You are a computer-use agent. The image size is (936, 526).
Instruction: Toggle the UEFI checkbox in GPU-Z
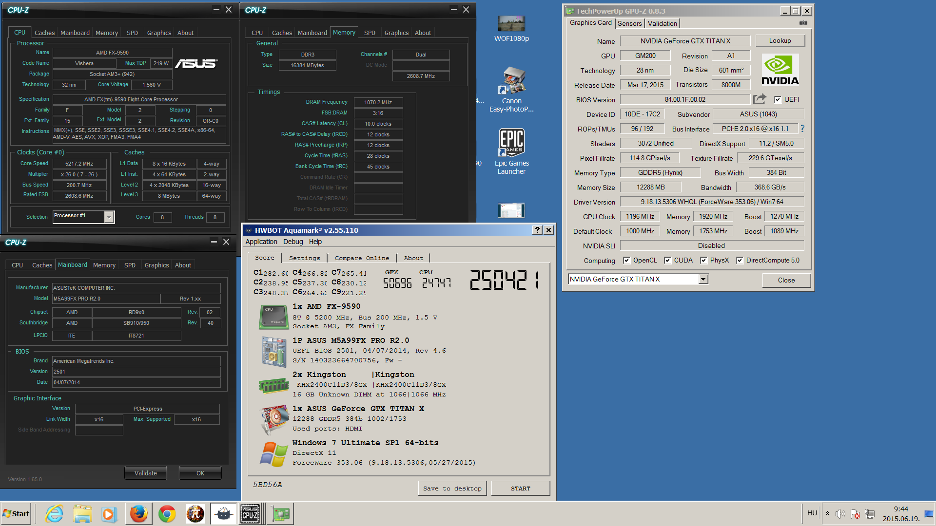tap(778, 99)
